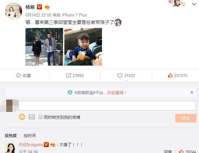Open 杨紫's profile avatar
Viewport: 199px width, 153px height.
point(13,11)
